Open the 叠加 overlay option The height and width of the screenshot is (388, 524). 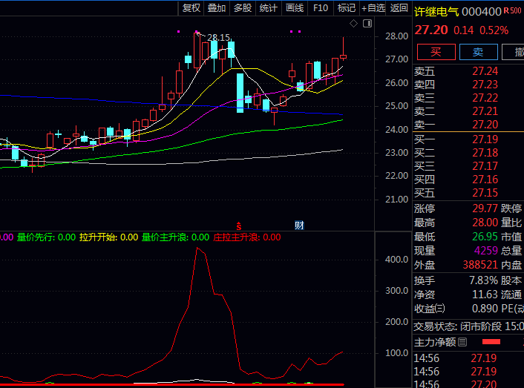tap(217, 8)
